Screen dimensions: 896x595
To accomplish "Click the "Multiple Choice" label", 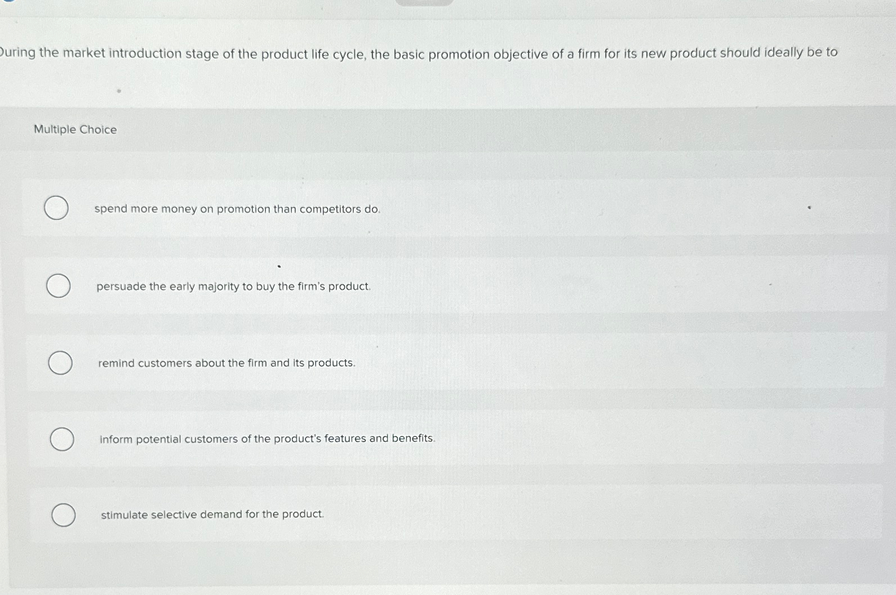I will click(x=75, y=129).
